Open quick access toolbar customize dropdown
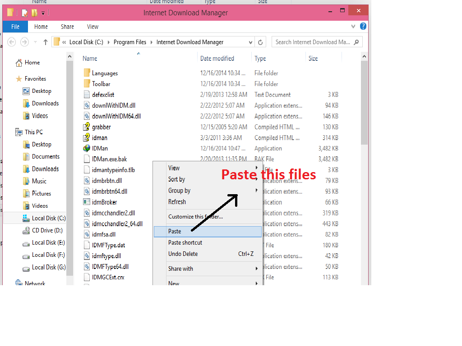The height and width of the screenshot is (346, 462). (43, 13)
